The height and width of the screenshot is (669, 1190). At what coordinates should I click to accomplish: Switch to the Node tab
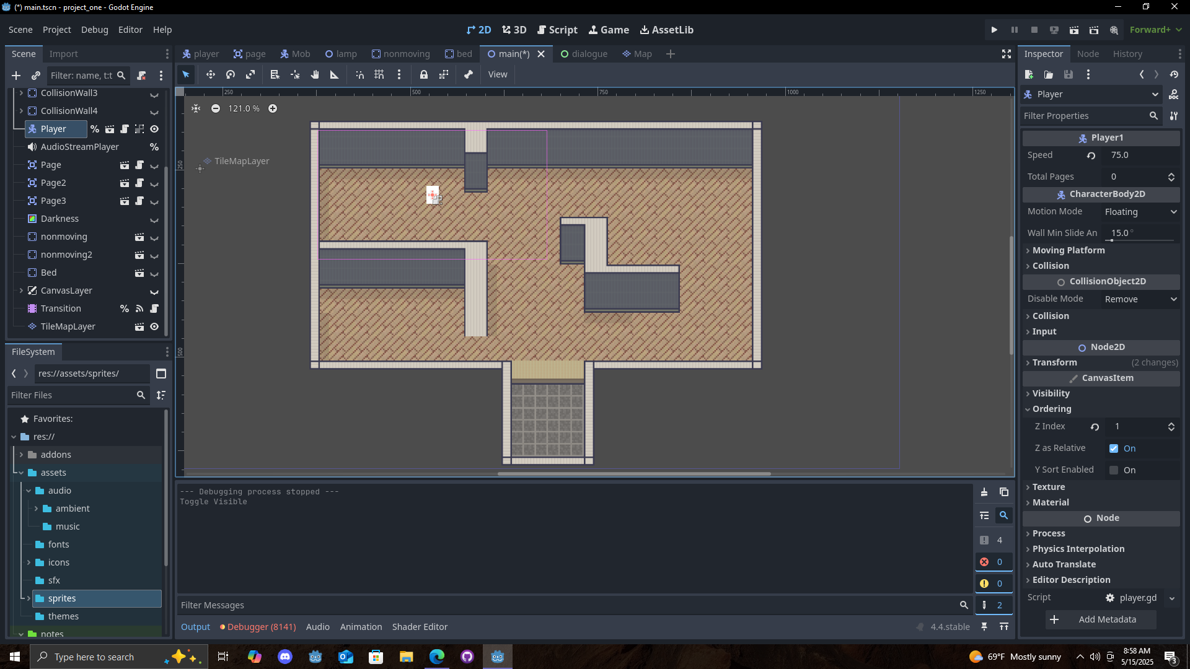pyautogui.click(x=1088, y=54)
